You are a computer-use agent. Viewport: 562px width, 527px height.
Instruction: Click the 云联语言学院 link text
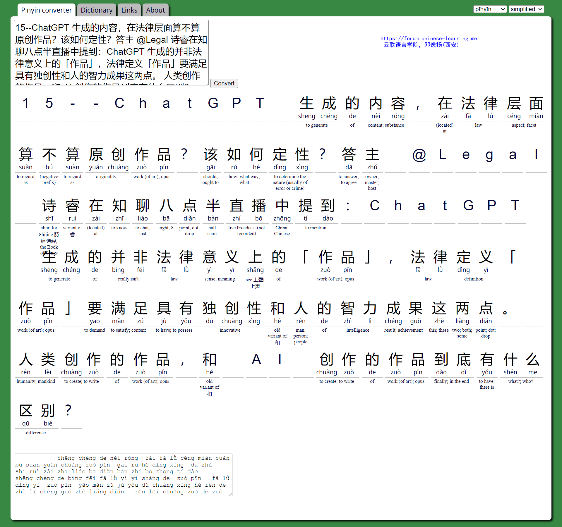click(401, 45)
